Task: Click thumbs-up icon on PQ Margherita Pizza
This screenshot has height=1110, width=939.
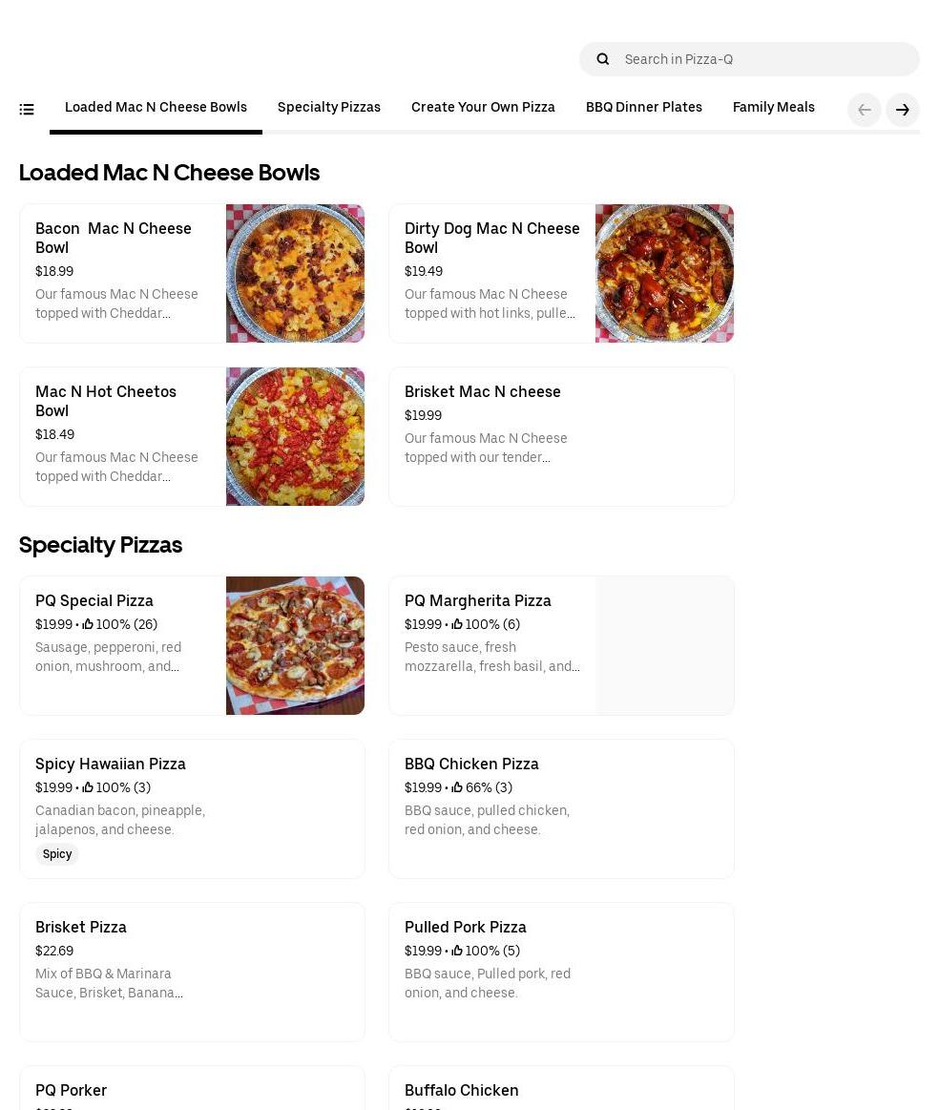Action: point(457,625)
